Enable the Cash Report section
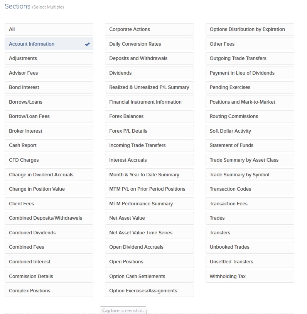The height and width of the screenshot is (314, 307). [49, 145]
